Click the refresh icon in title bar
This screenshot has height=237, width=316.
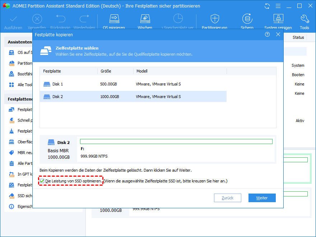[267, 6]
